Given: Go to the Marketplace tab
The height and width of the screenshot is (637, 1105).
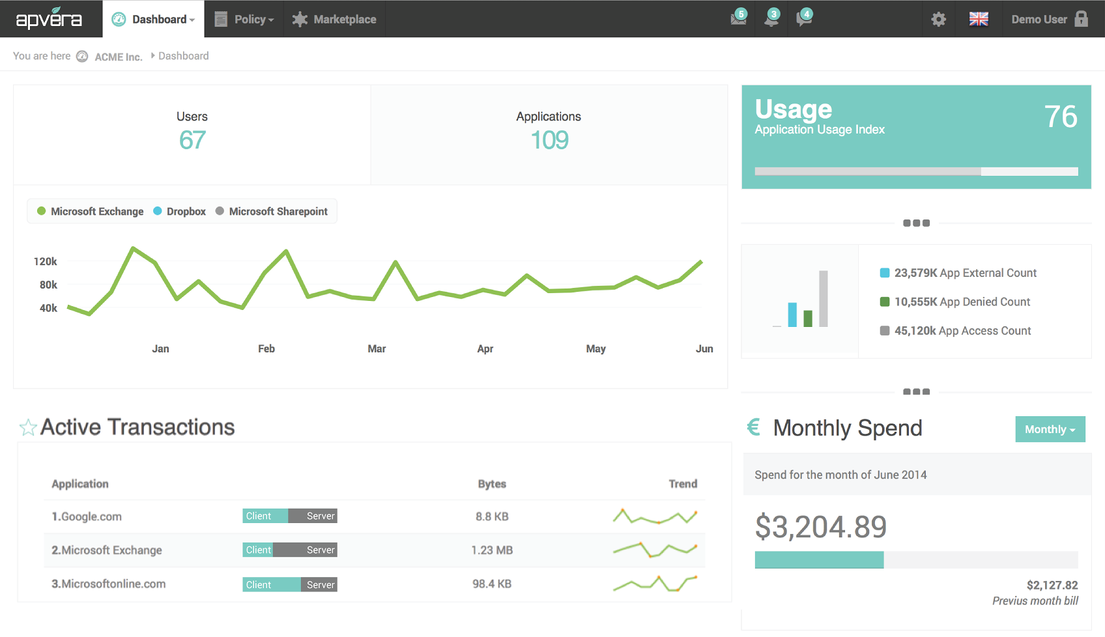Looking at the screenshot, I should pyautogui.click(x=334, y=19).
